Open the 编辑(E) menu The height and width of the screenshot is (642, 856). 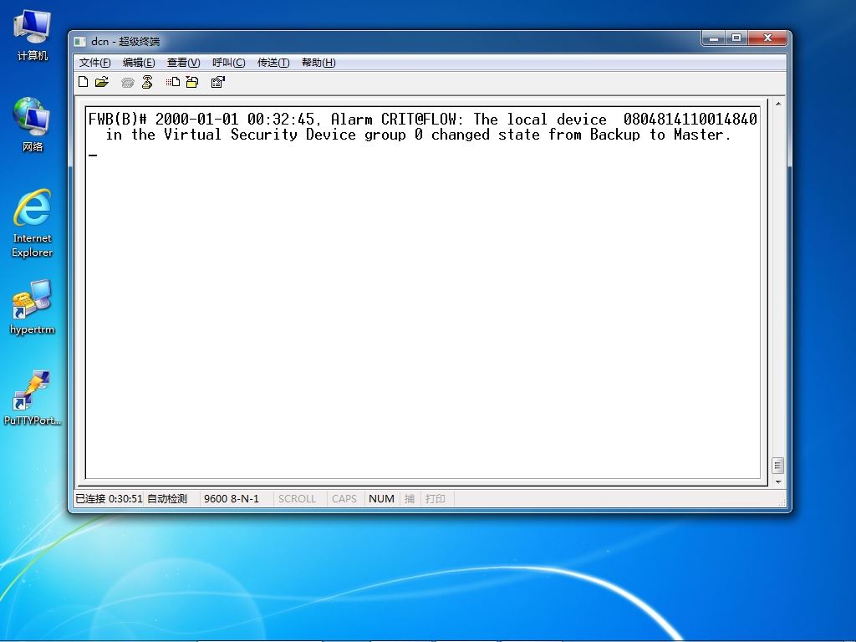(139, 62)
